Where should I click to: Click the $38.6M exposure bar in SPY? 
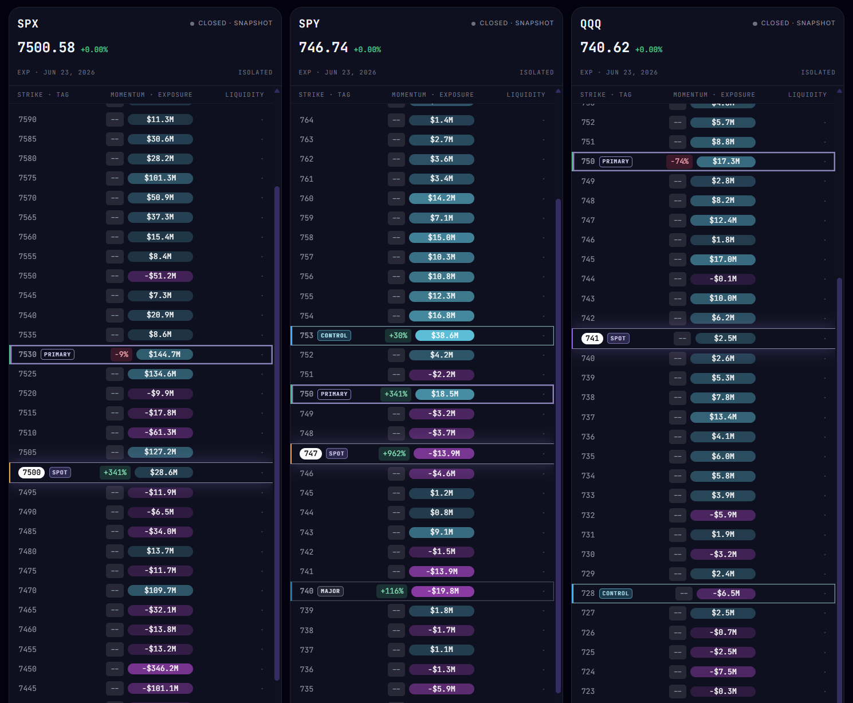click(445, 336)
